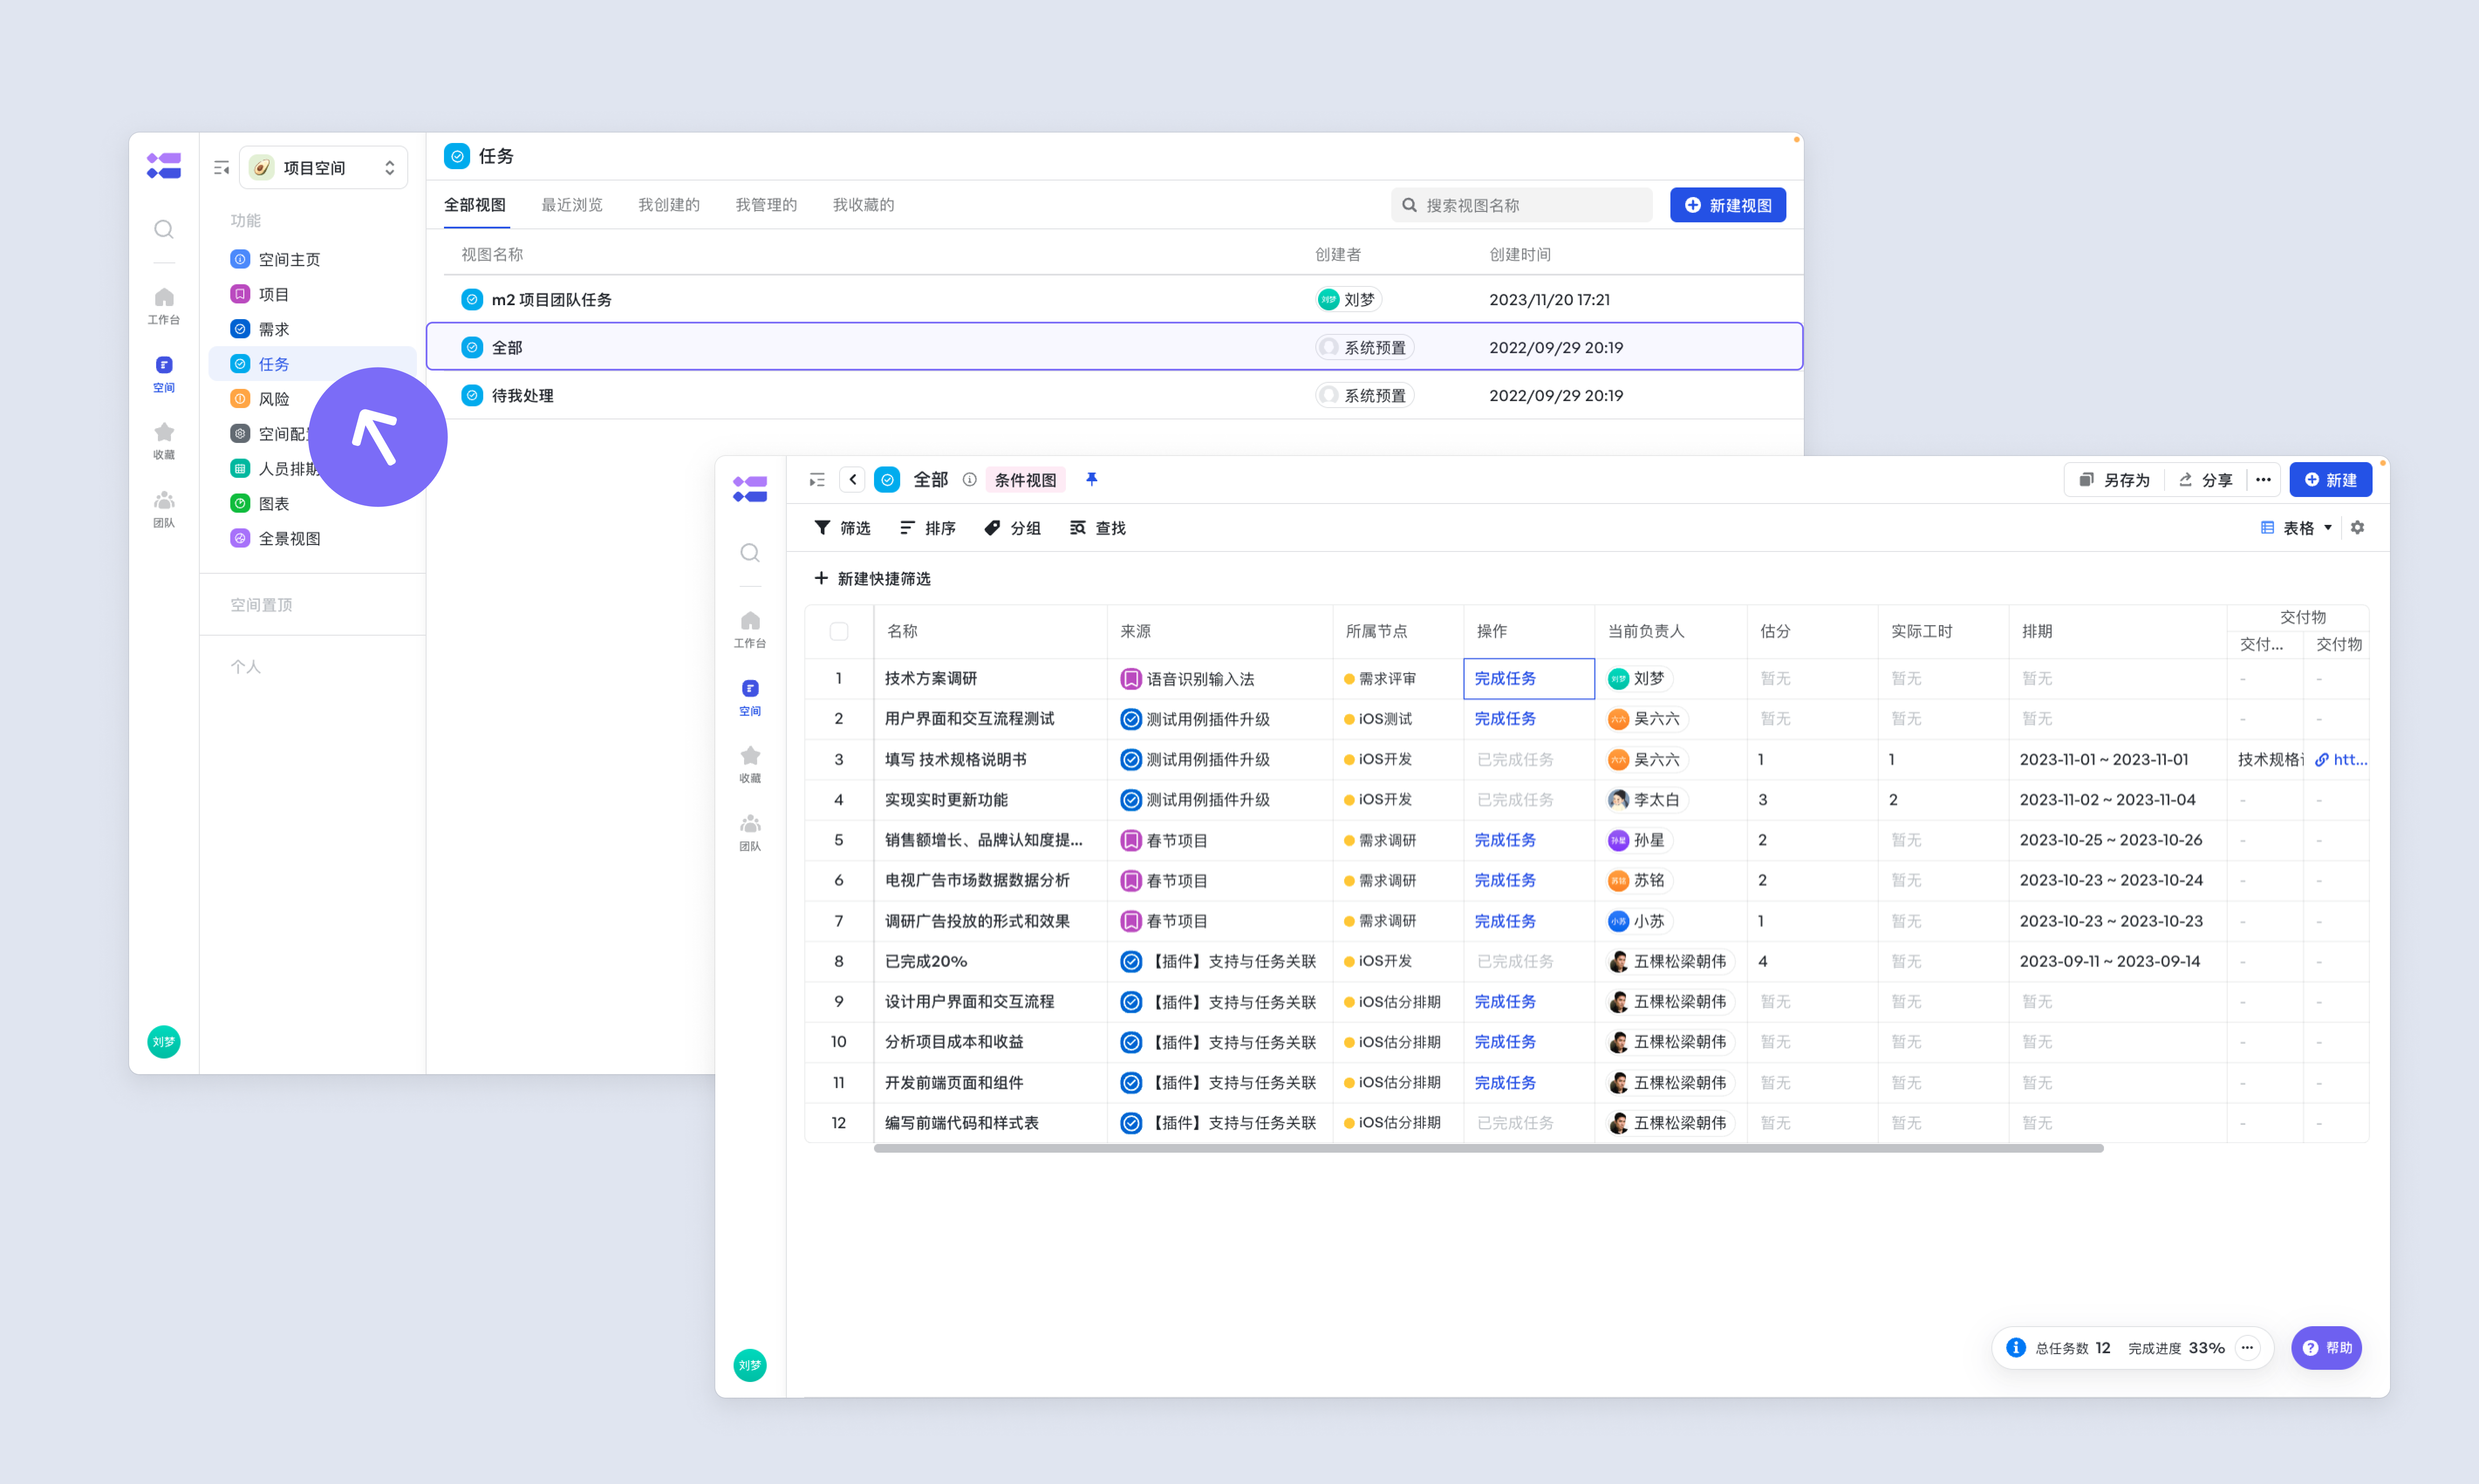Open 团队 in the front window sidebar
Viewport: 2479px width, 1484px height.
750,833
